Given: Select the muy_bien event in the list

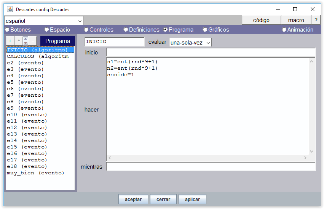Looking at the screenshot, I should pos(35,173).
